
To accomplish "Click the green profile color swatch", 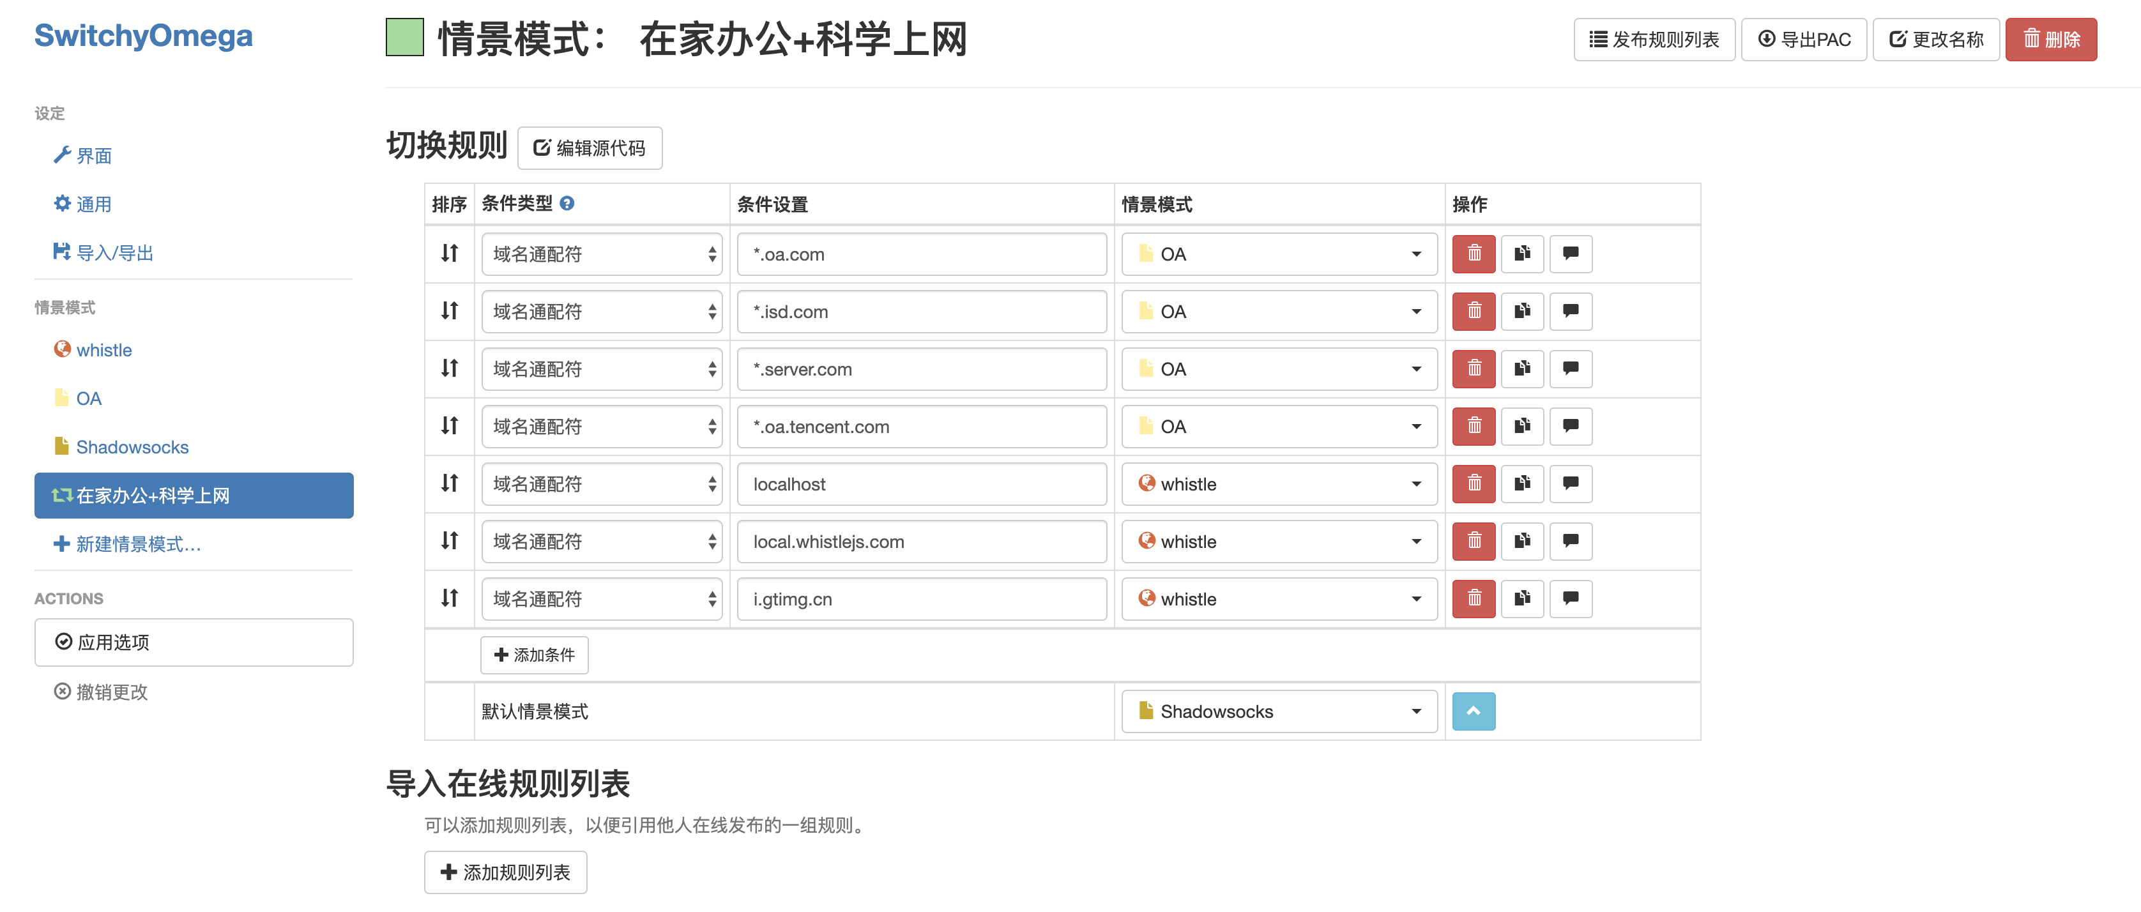I will (405, 38).
